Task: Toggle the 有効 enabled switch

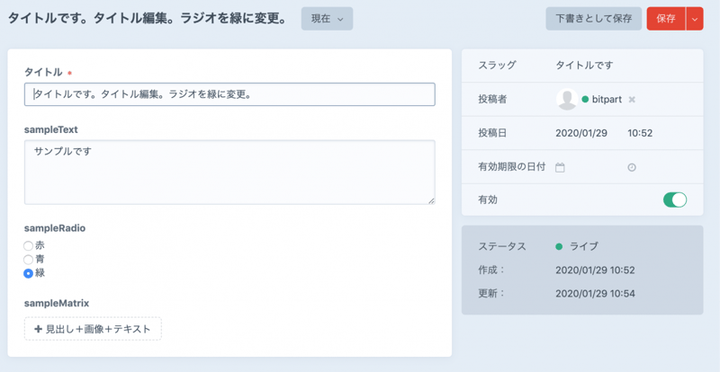Action: 674,199
